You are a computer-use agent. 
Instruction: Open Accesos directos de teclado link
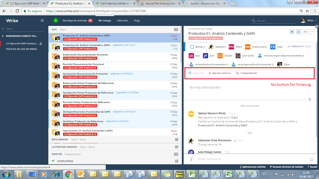pos(286,167)
